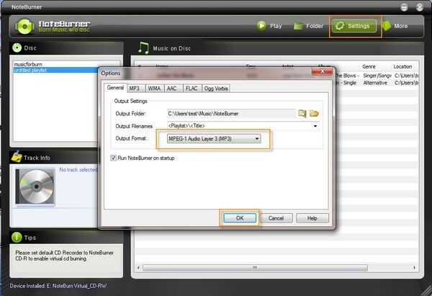432x296 pixels.
Task: Select the General tab
Action: (115, 88)
